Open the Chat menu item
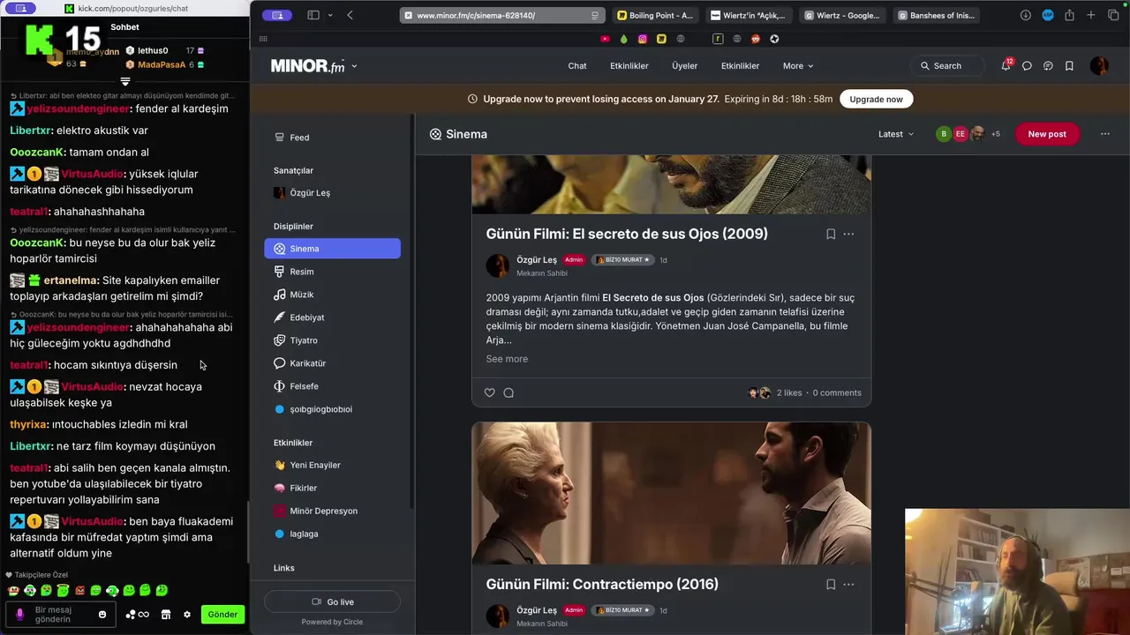 pyautogui.click(x=577, y=66)
